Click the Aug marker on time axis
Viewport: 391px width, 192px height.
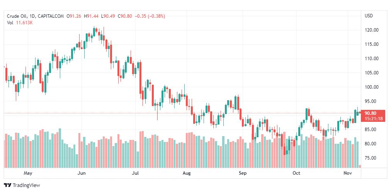187,173
